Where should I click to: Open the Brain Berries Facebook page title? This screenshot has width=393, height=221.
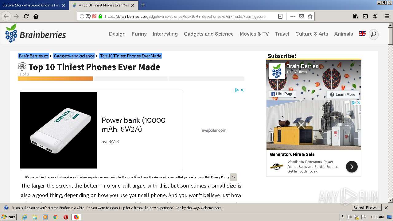click(x=302, y=66)
